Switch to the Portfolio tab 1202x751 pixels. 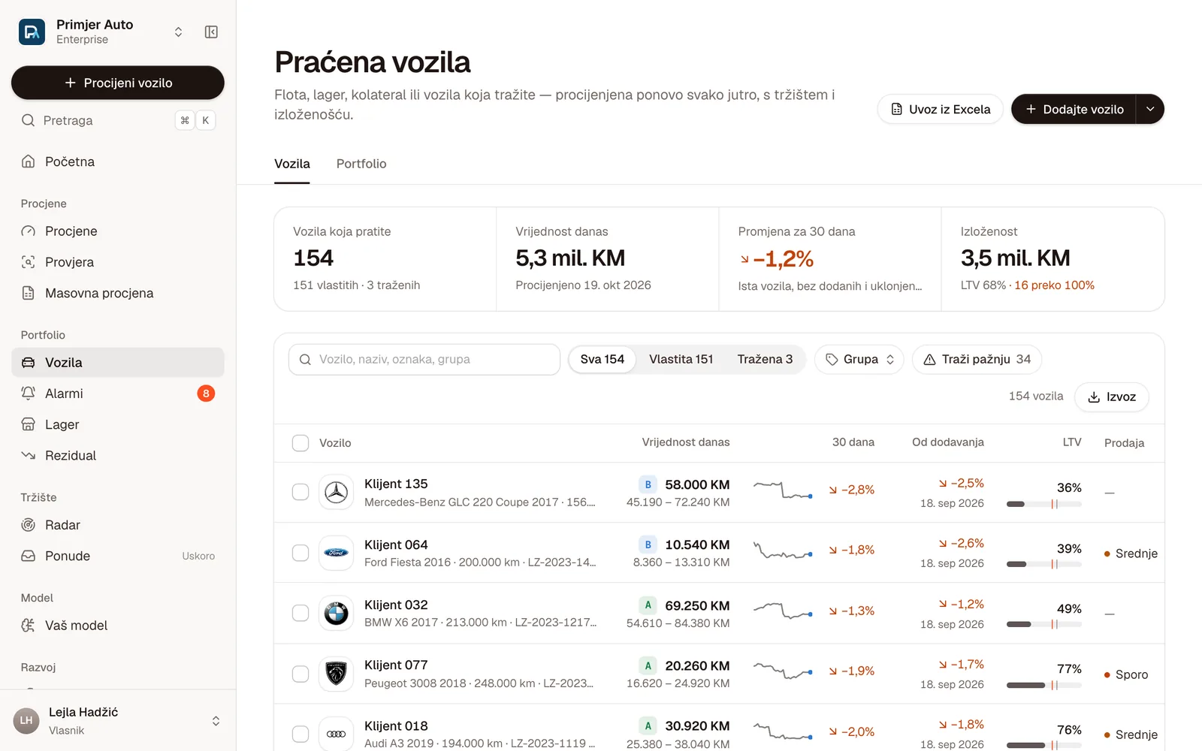tap(361, 164)
